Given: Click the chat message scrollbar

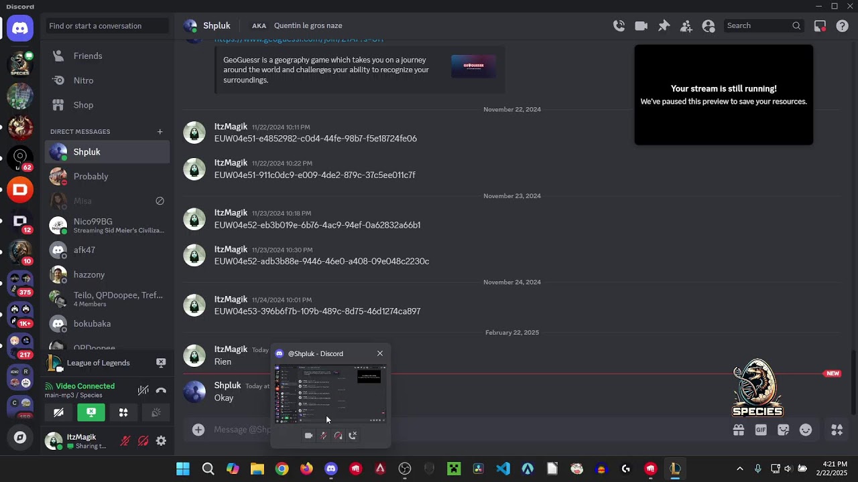Looking at the screenshot, I should (855, 382).
